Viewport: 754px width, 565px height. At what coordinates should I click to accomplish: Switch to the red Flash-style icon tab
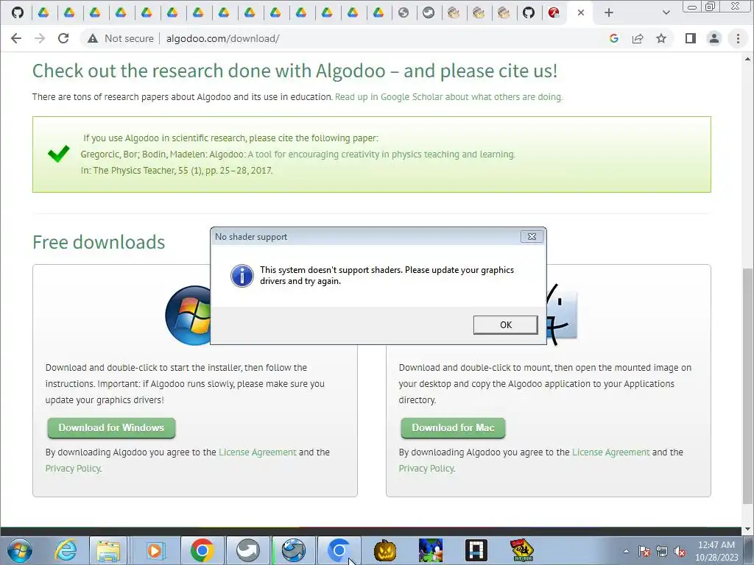[x=554, y=13]
